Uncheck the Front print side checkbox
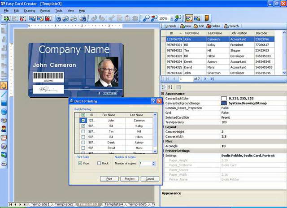This screenshot has height=208, width=287. coord(80,163)
